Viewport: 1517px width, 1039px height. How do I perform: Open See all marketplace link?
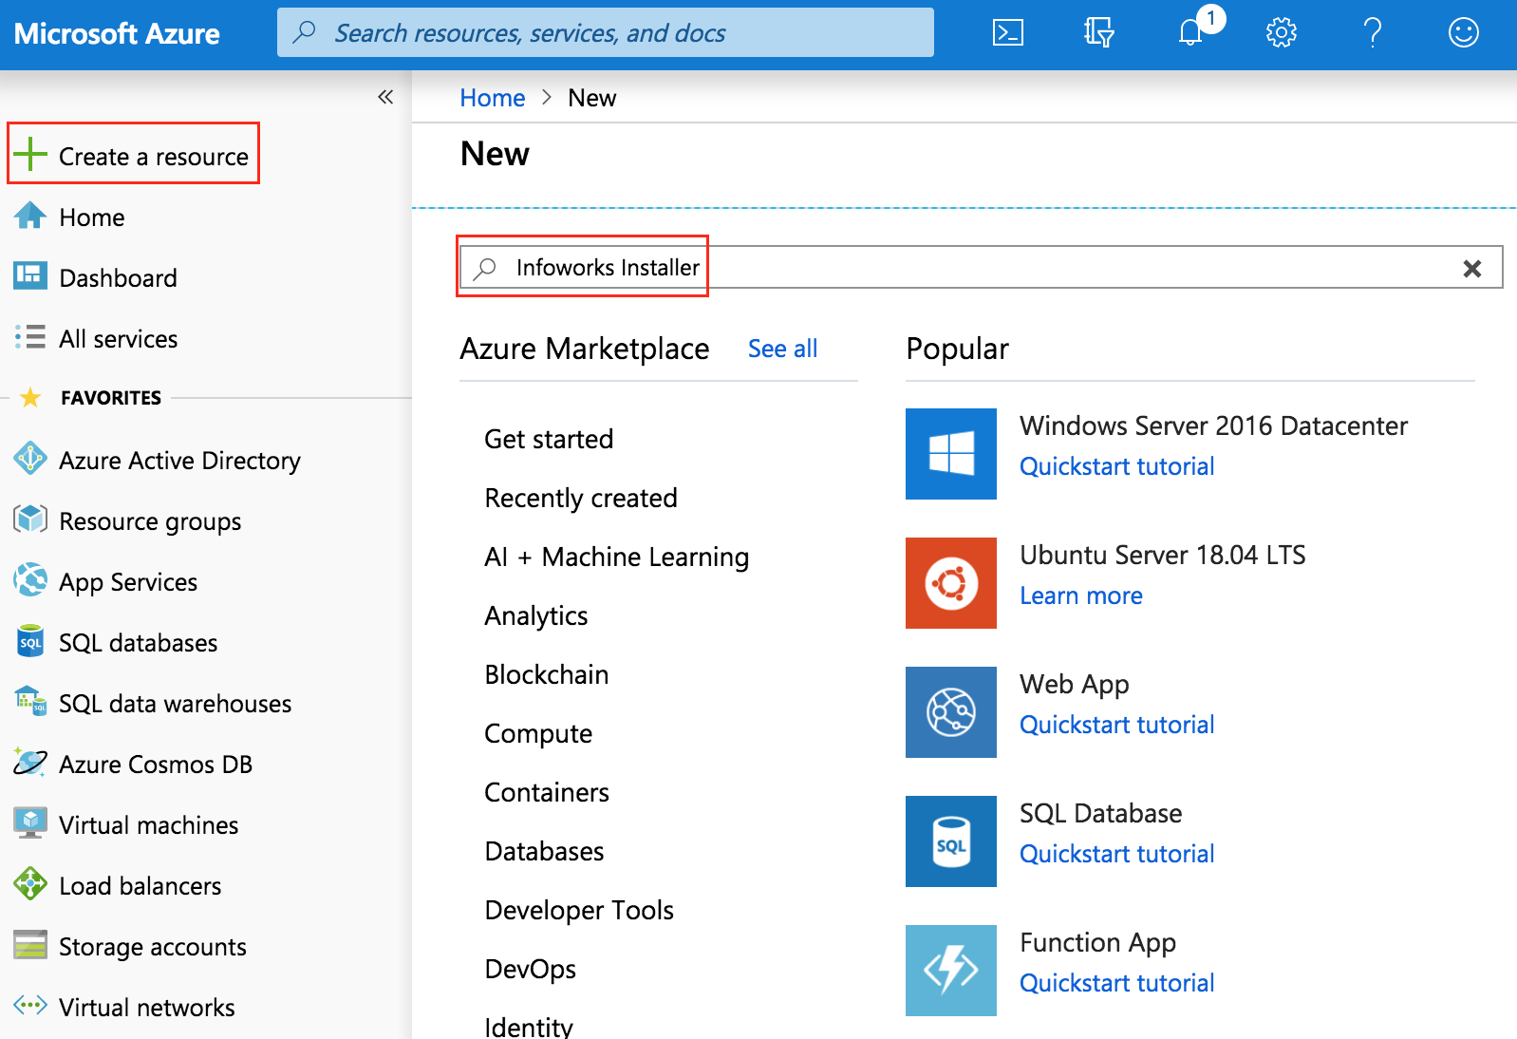(x=782, y=349)
